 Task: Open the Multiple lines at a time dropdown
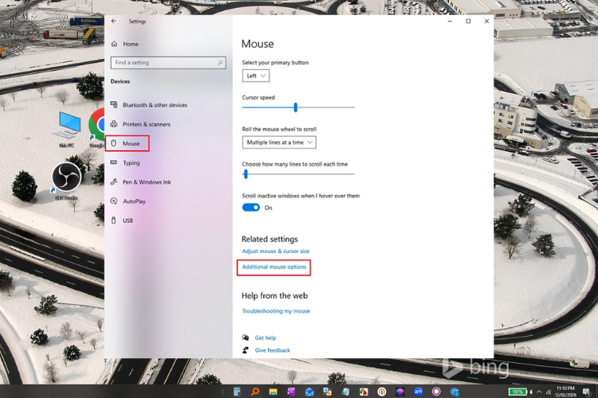[x=279, y=142]
